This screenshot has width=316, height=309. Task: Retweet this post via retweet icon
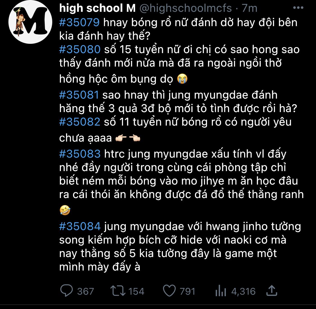pyautogui.click(x=118, y=291)
